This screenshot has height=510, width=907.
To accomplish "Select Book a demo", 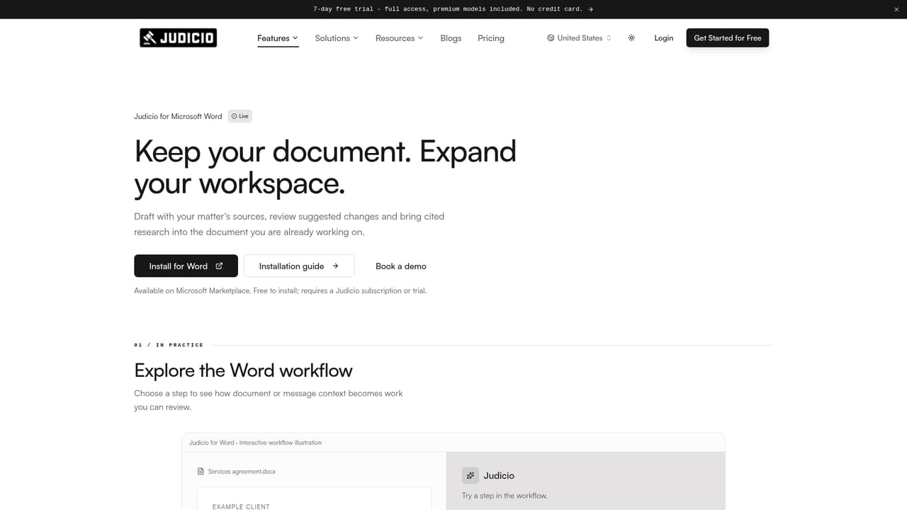I will pos(401,266).
